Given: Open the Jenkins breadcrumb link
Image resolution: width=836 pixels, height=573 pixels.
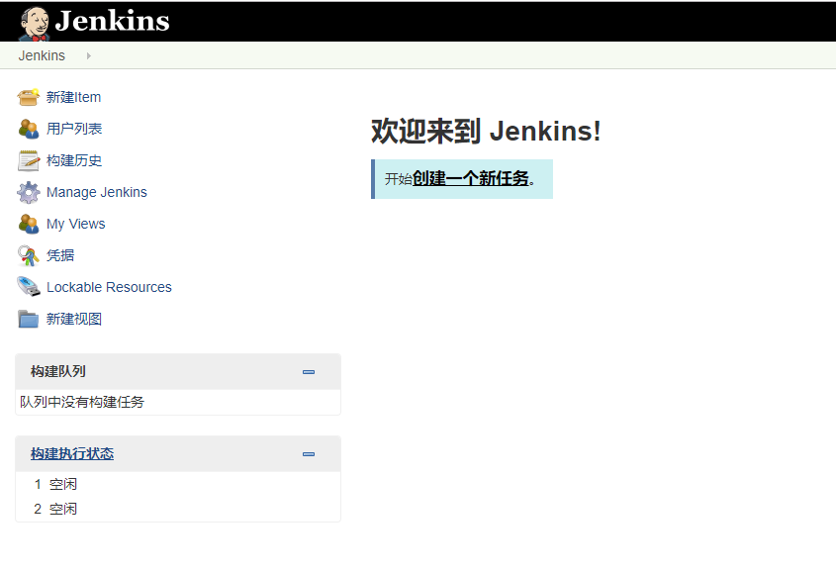Looking at the screenshot, I should point(42,55).
